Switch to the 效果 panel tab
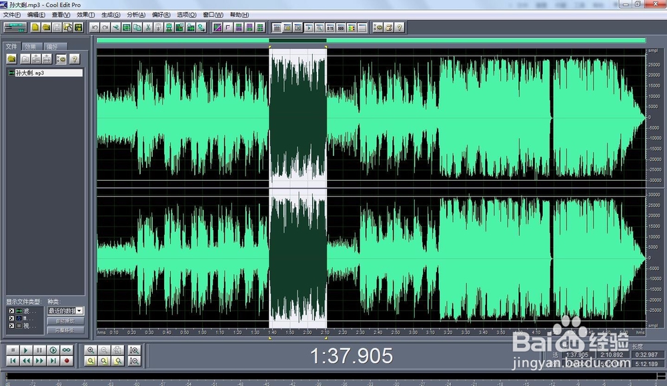The image size is (667, 386). point(31,47)
